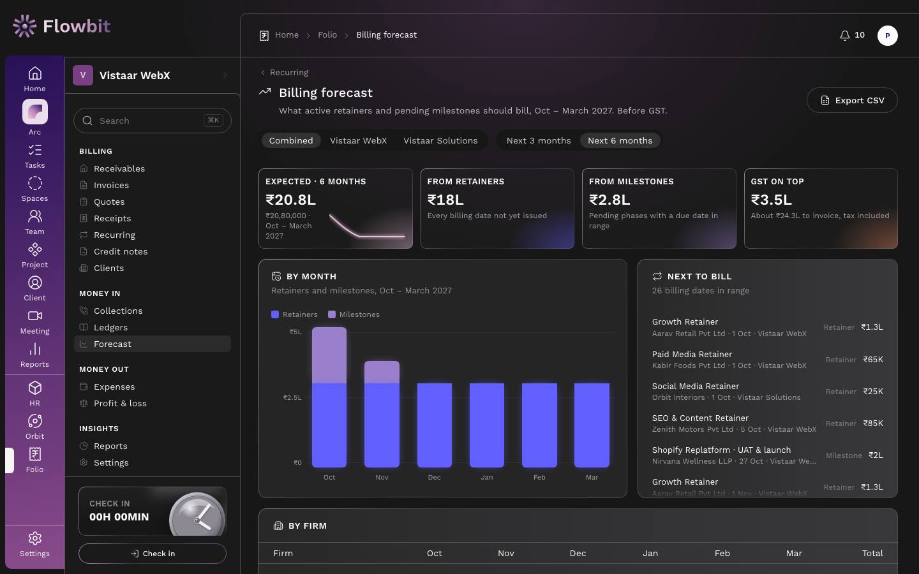Switch range to Next 3 months

click(x=539, y=140)
